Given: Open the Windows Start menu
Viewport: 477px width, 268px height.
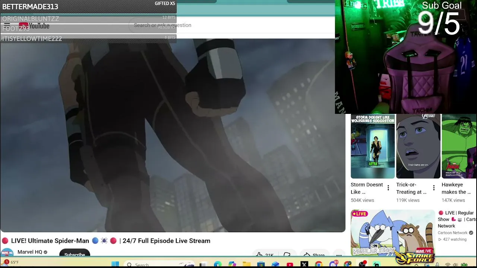Looking at the screenshot, I should click(x=115, y=264).
